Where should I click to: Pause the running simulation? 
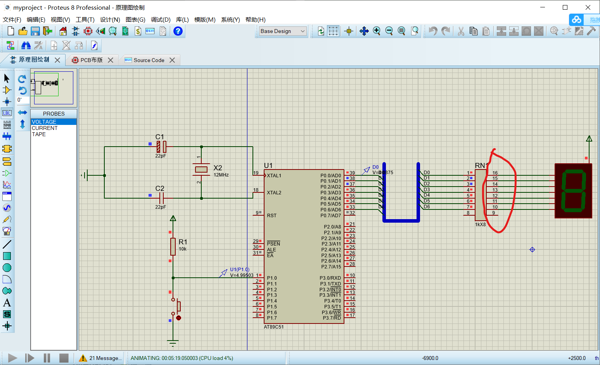pyautogui.click(x=47, y=358)
